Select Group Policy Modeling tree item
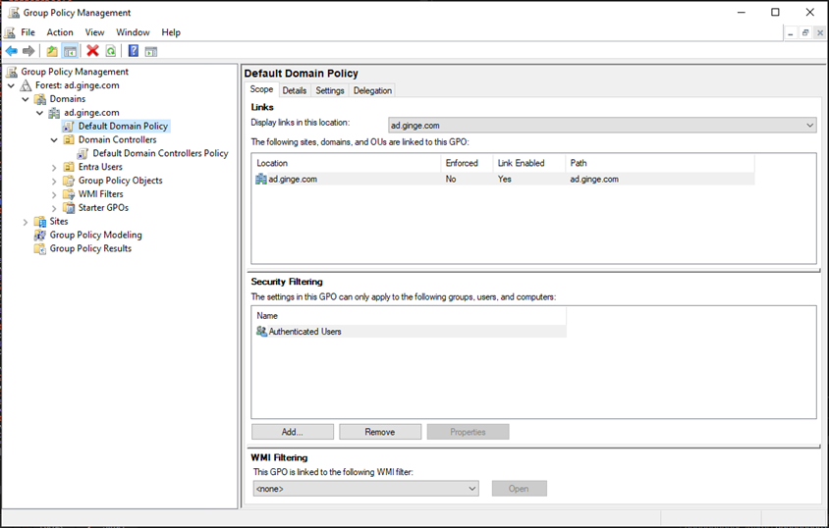The image size is (829, 528). coord(95,235)
